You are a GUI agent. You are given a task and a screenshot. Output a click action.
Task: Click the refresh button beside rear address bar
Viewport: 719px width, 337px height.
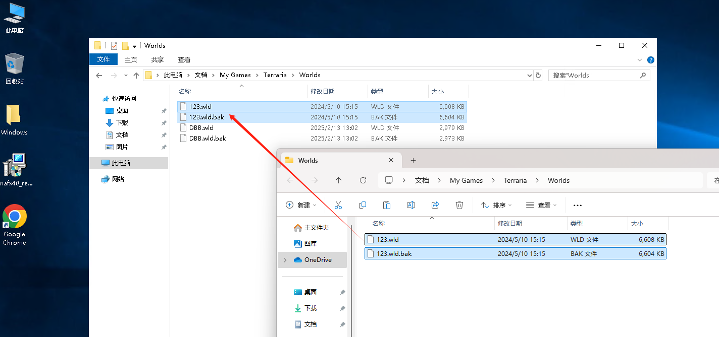[x=538, y=76]
